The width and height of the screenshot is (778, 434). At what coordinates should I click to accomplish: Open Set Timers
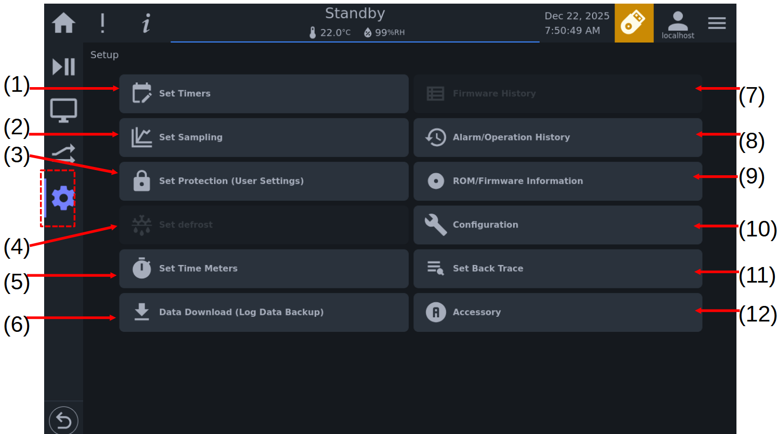pos(264,94)
